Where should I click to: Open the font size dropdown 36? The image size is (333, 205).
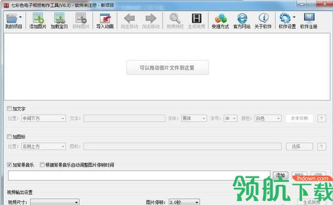click(230, 118)
